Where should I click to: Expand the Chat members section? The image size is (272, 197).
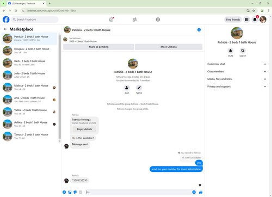pyautogui.click(x=237, y=71)
